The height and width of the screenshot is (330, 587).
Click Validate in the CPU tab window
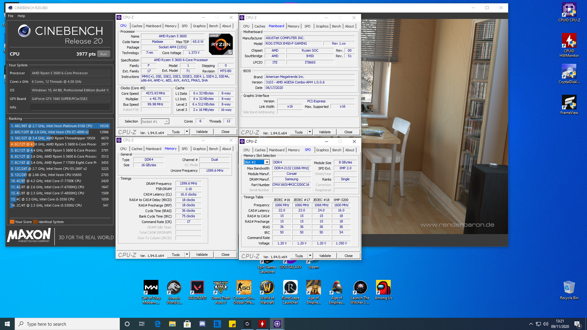click(202, 132)
